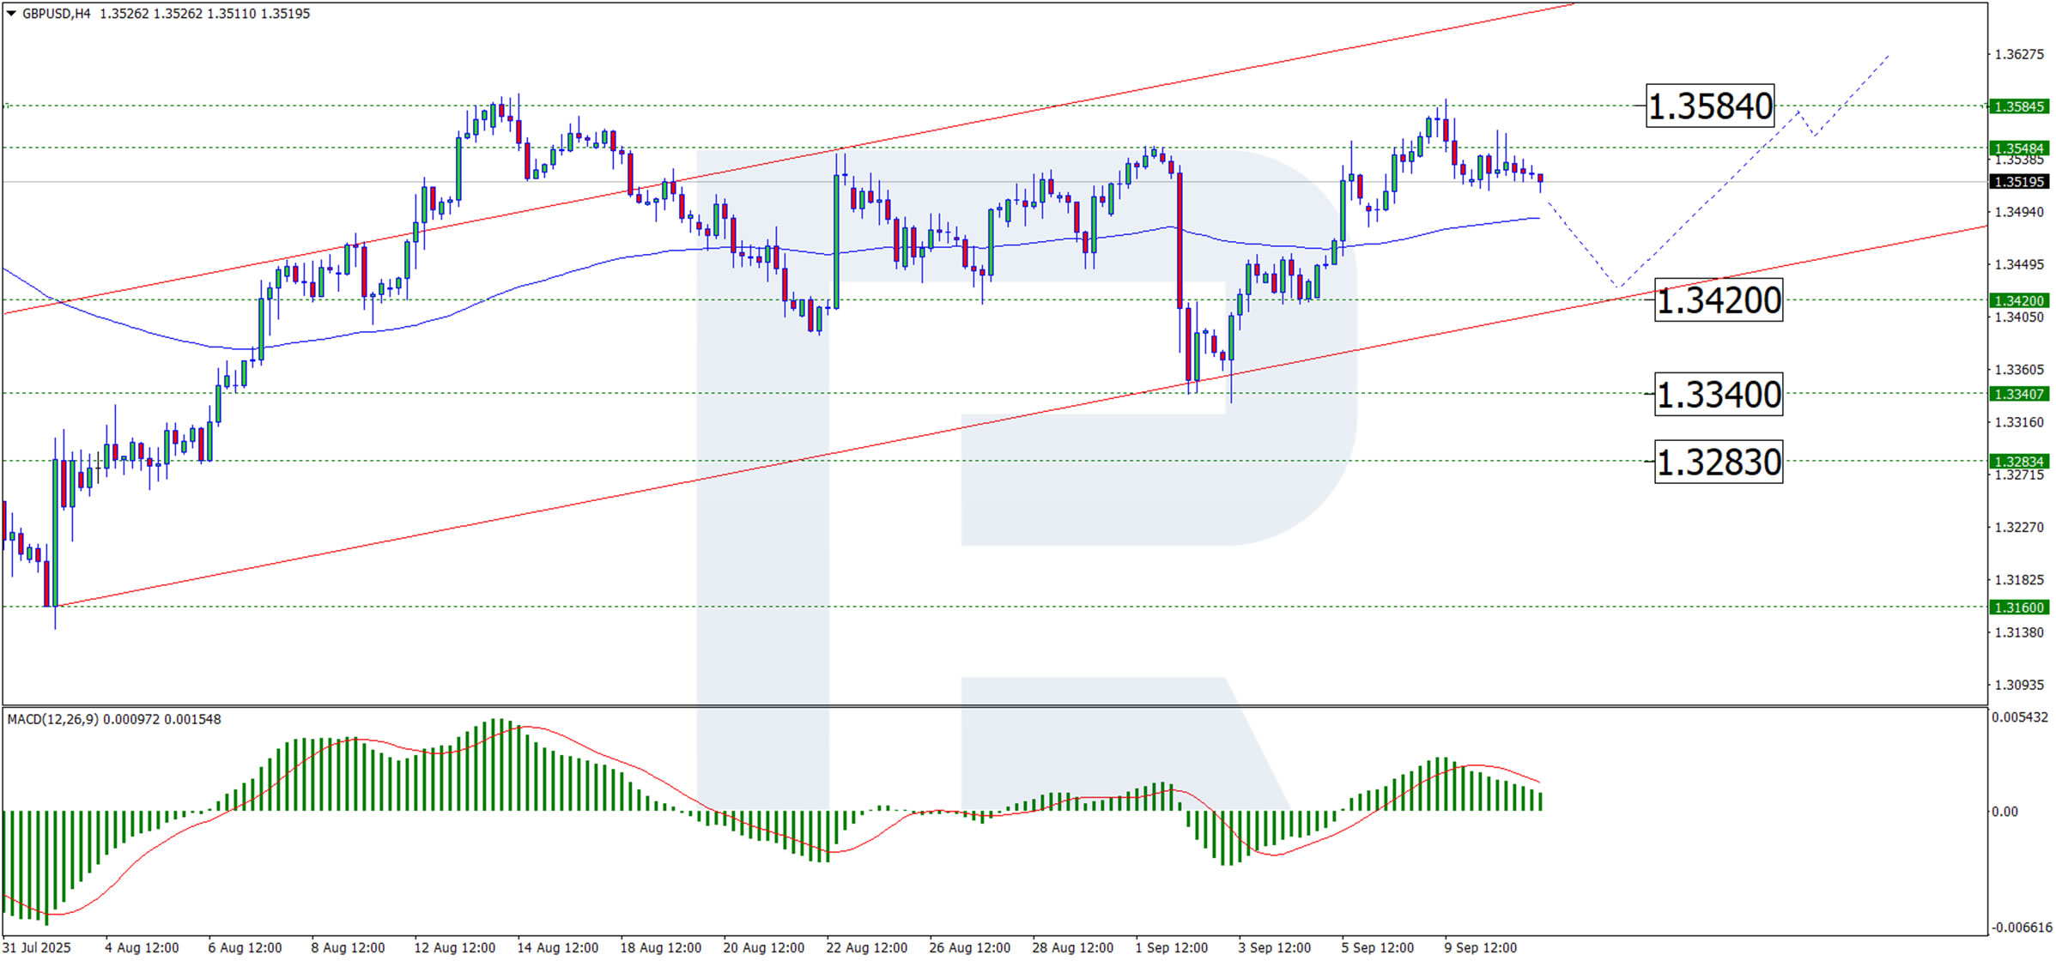The image size is (2056, 961).
Task: Click the 9 Sep 12:00 time axis label
Action: [1480, 947]
